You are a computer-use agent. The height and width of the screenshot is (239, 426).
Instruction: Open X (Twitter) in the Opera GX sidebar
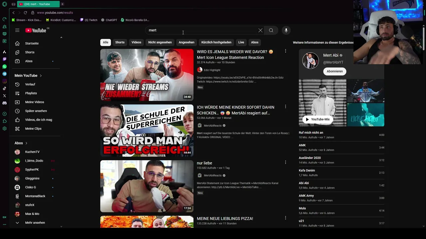pyautogui.click(x=4, y=96)
